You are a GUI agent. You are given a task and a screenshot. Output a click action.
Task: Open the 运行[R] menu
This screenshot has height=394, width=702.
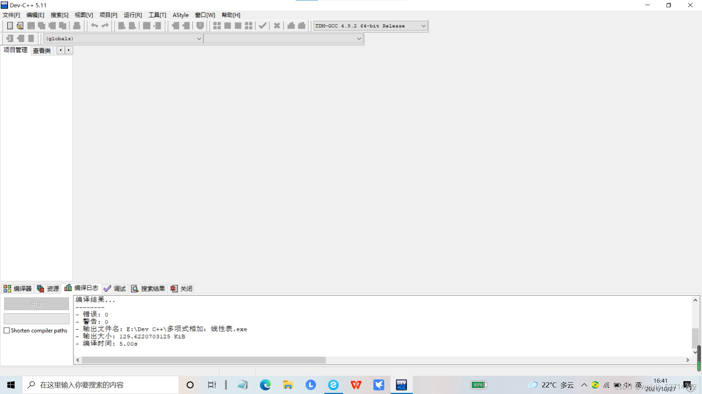point(132,15)
